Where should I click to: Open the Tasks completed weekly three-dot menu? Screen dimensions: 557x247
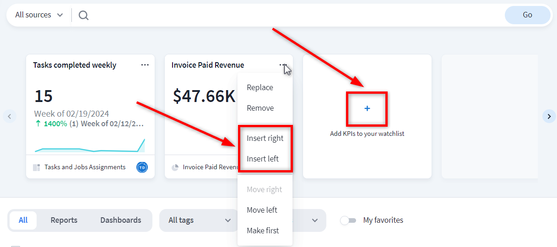pos(145,65)
